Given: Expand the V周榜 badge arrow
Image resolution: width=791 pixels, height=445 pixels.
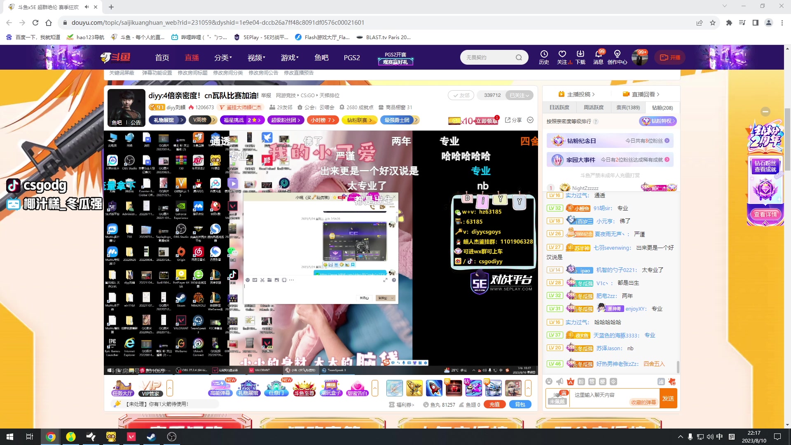Looking at the screenshot, I should pos(214,120).
